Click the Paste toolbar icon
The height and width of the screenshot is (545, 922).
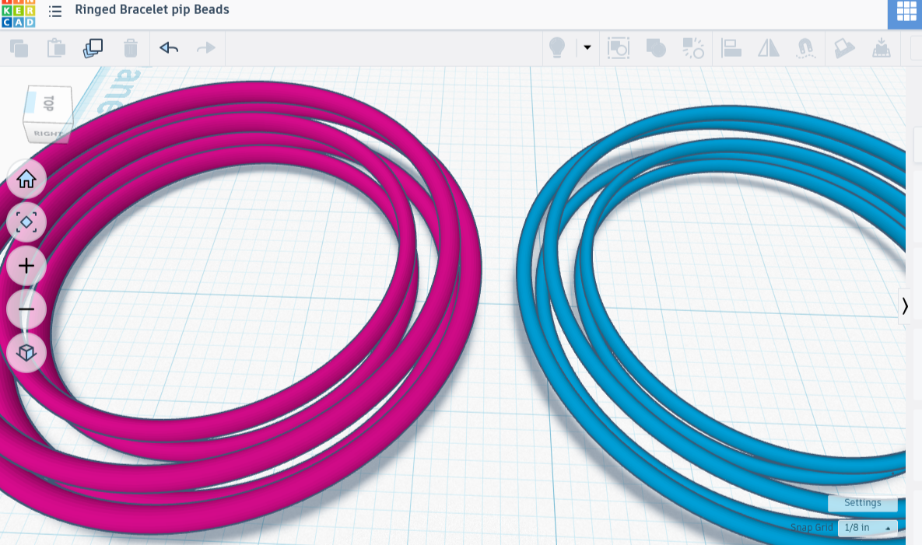click(x=56, y=48)
